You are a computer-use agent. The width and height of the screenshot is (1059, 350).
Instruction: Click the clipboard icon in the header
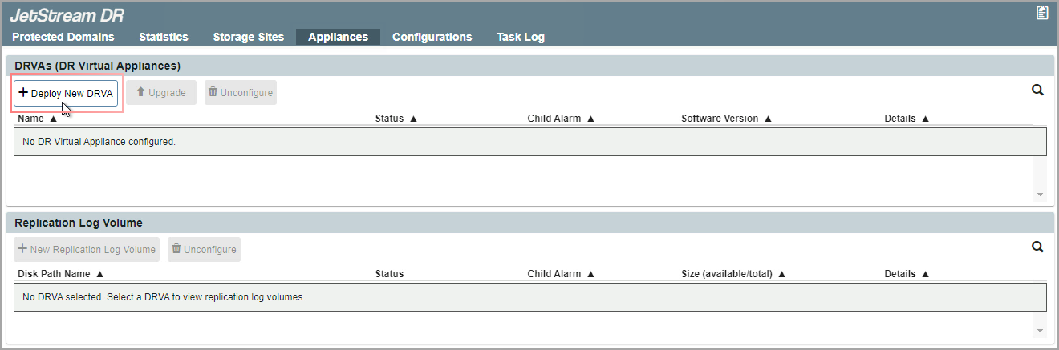pyautogui.click(x=1042, y=13)
